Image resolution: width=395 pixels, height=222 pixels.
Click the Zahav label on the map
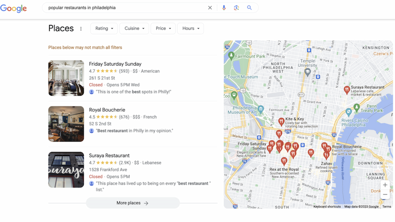(326, 163)
